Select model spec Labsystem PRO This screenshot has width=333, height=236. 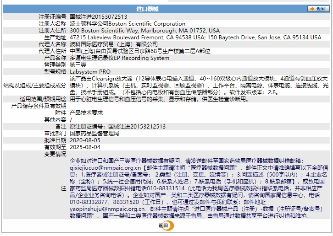[x=90, y=72]
